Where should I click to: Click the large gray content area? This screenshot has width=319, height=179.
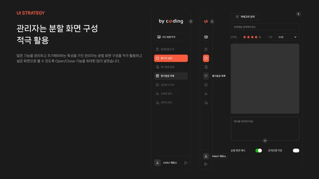(265, 78)
